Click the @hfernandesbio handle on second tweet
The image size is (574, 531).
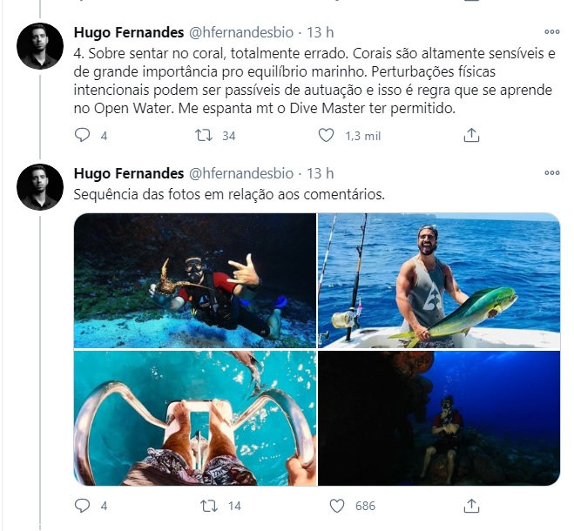(x=241, y=173)
